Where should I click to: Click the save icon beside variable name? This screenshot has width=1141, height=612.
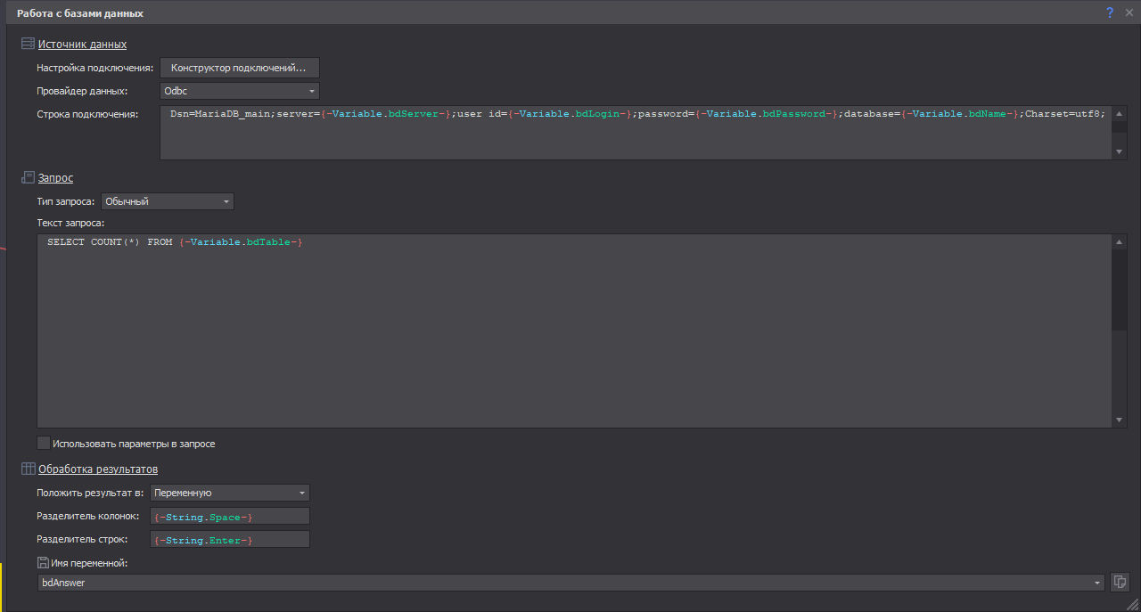pyautogui.click(x=43, y=562)
